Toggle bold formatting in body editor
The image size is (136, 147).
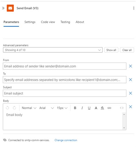point(75,108)
